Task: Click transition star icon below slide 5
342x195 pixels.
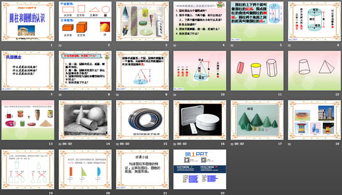Action: [x=232, y=46]
